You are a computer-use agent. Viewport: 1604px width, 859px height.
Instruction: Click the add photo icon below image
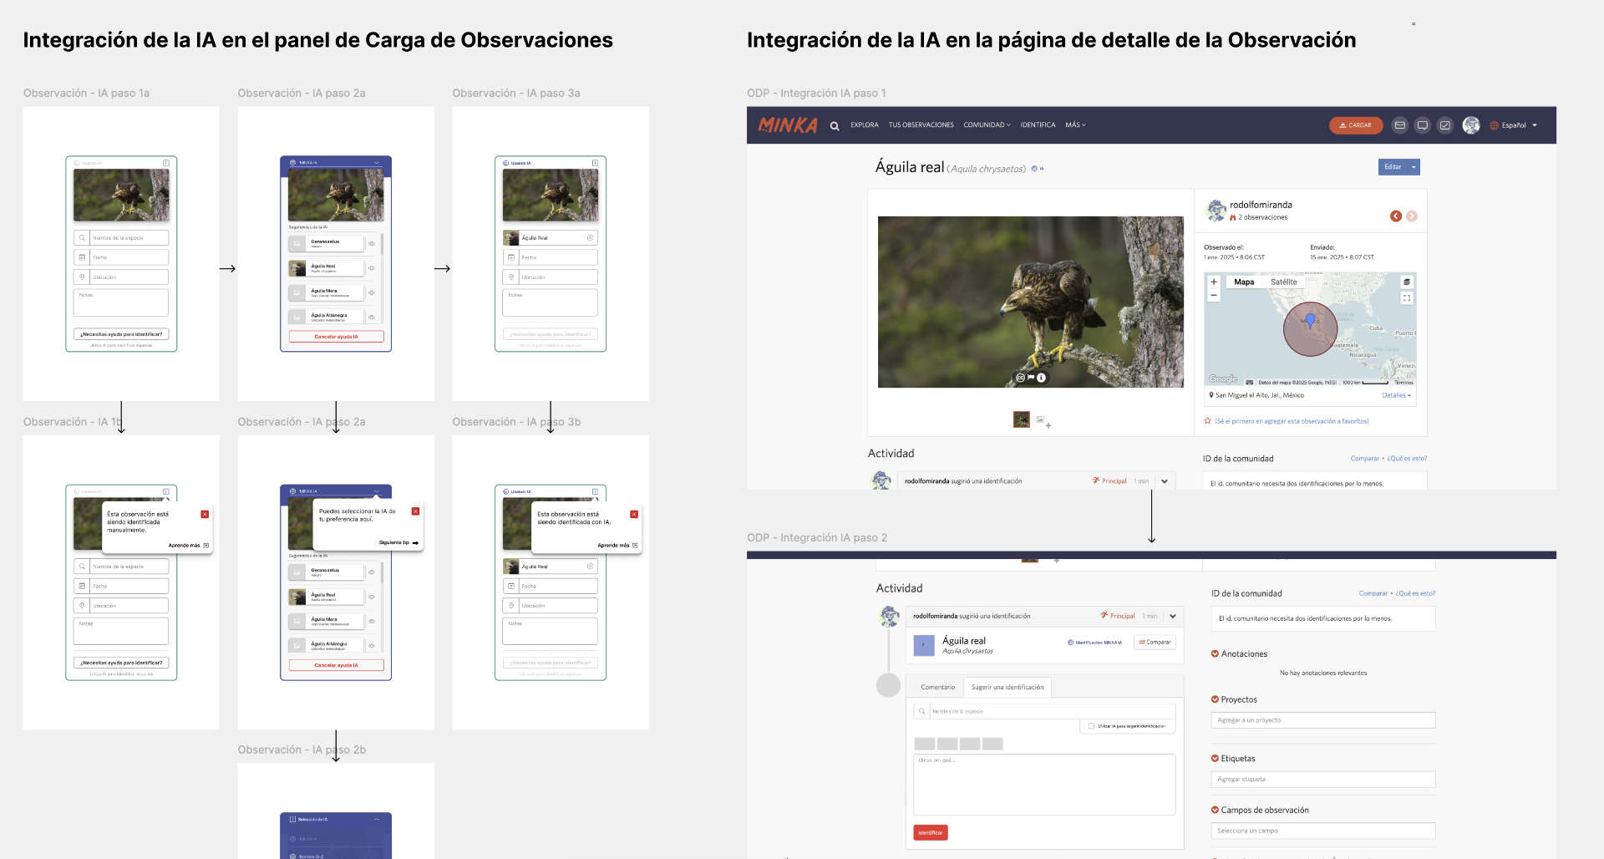pos(1043,421)
